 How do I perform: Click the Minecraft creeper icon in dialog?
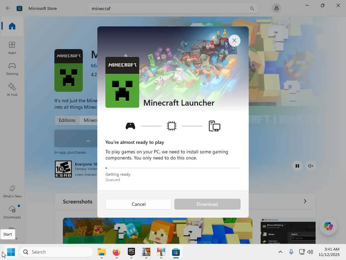(122, 82)
